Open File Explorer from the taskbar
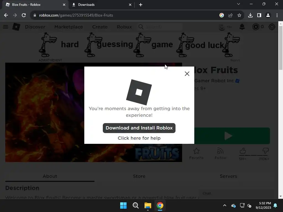 click(x=148, y=205)
